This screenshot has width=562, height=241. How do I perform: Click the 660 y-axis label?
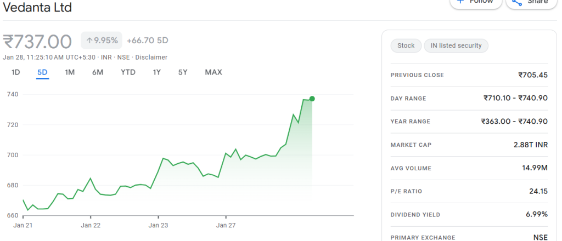click(x=12, y=216)
